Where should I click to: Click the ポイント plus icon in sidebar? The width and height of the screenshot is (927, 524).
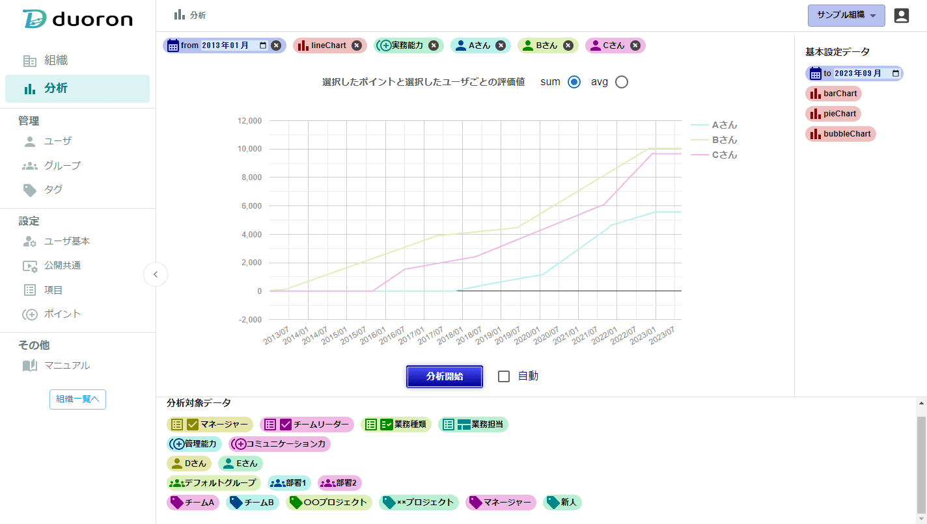coord(30,314)
